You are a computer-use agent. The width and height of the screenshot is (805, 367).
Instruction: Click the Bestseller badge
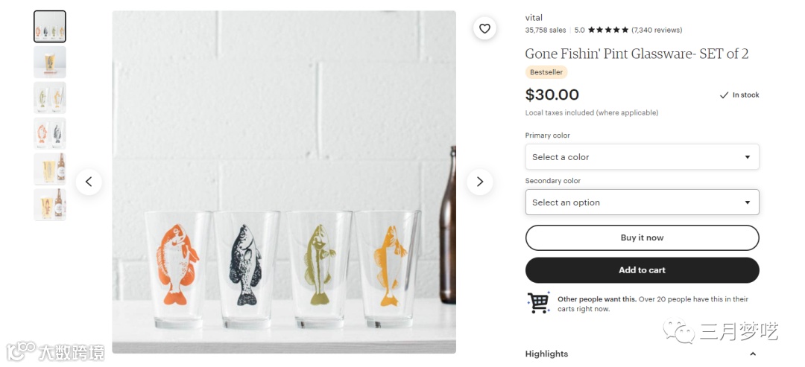click(x=546, y=72)
